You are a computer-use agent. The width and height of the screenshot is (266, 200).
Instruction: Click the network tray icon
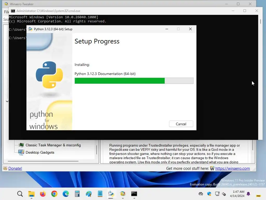(x=217, y=194)
